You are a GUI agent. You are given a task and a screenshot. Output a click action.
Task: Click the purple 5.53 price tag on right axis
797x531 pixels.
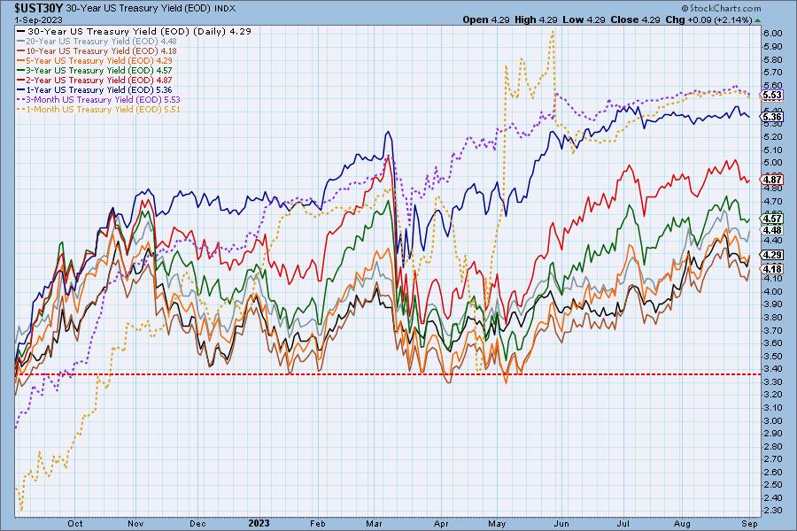pos(772,95)
